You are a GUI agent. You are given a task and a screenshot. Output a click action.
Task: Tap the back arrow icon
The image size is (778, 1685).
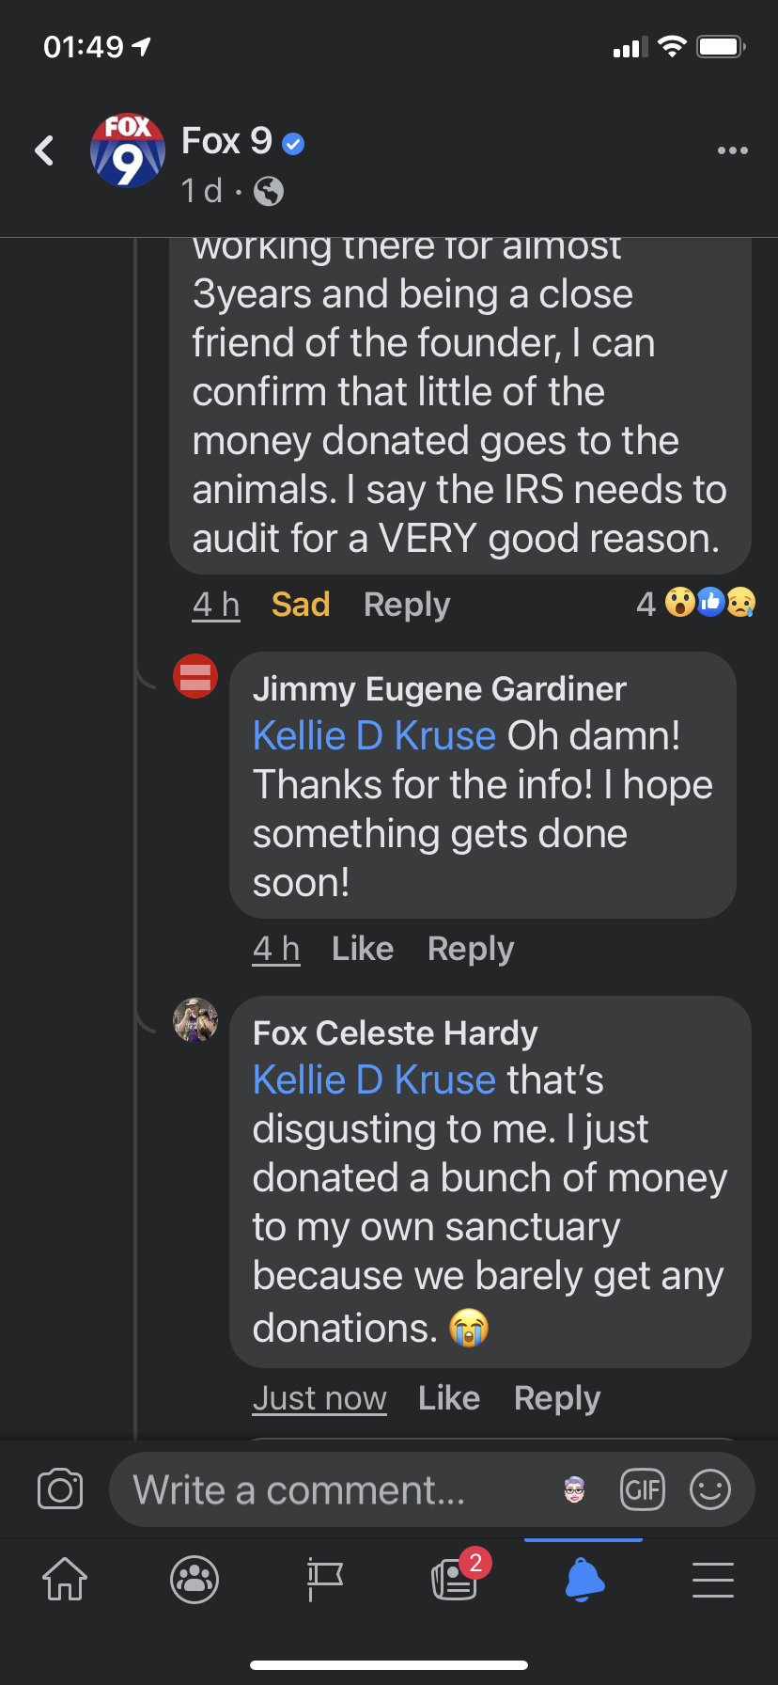(x=44, y=150)
